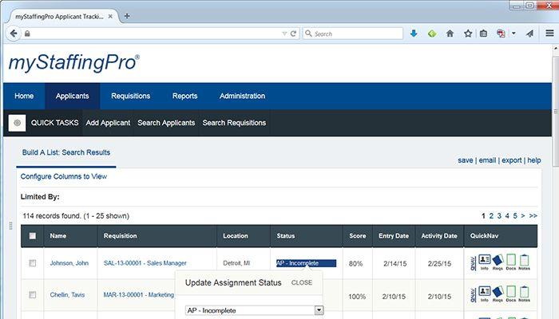559x319 pixels.
Task: Open QNAV link for Johnson, John row
Action: (x=473, y=263)
